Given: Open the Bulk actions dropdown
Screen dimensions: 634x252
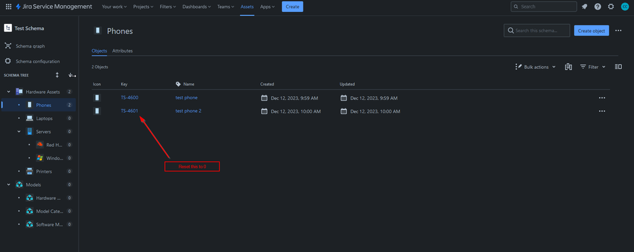Looking at the screenshot, I should tap(536, 67).
